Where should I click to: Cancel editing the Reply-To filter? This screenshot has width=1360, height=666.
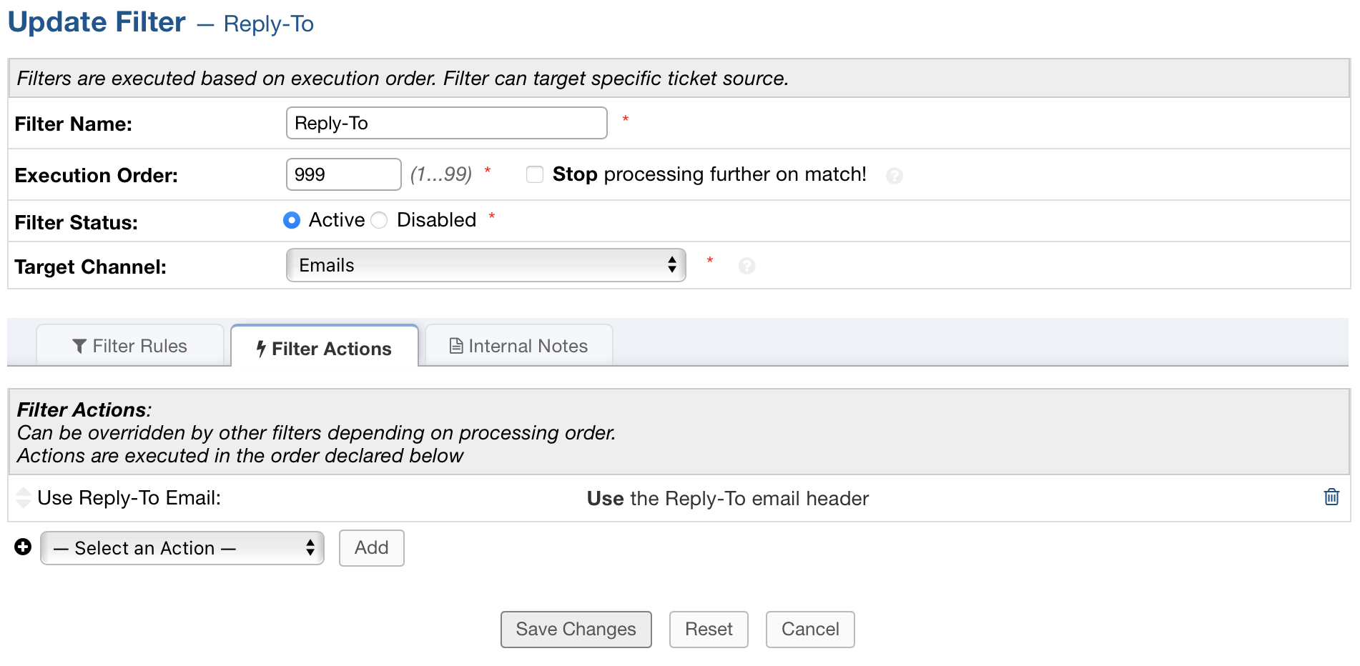[809, 630]
